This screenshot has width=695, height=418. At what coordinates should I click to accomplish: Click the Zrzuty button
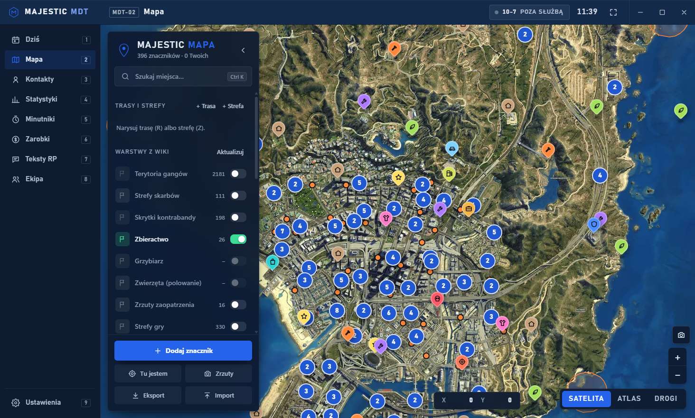[218, 374]
